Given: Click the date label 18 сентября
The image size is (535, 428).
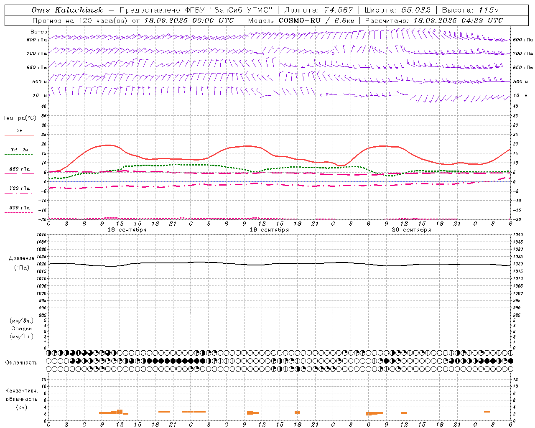Looking at the screenshot, I should (x=127, y=230).
